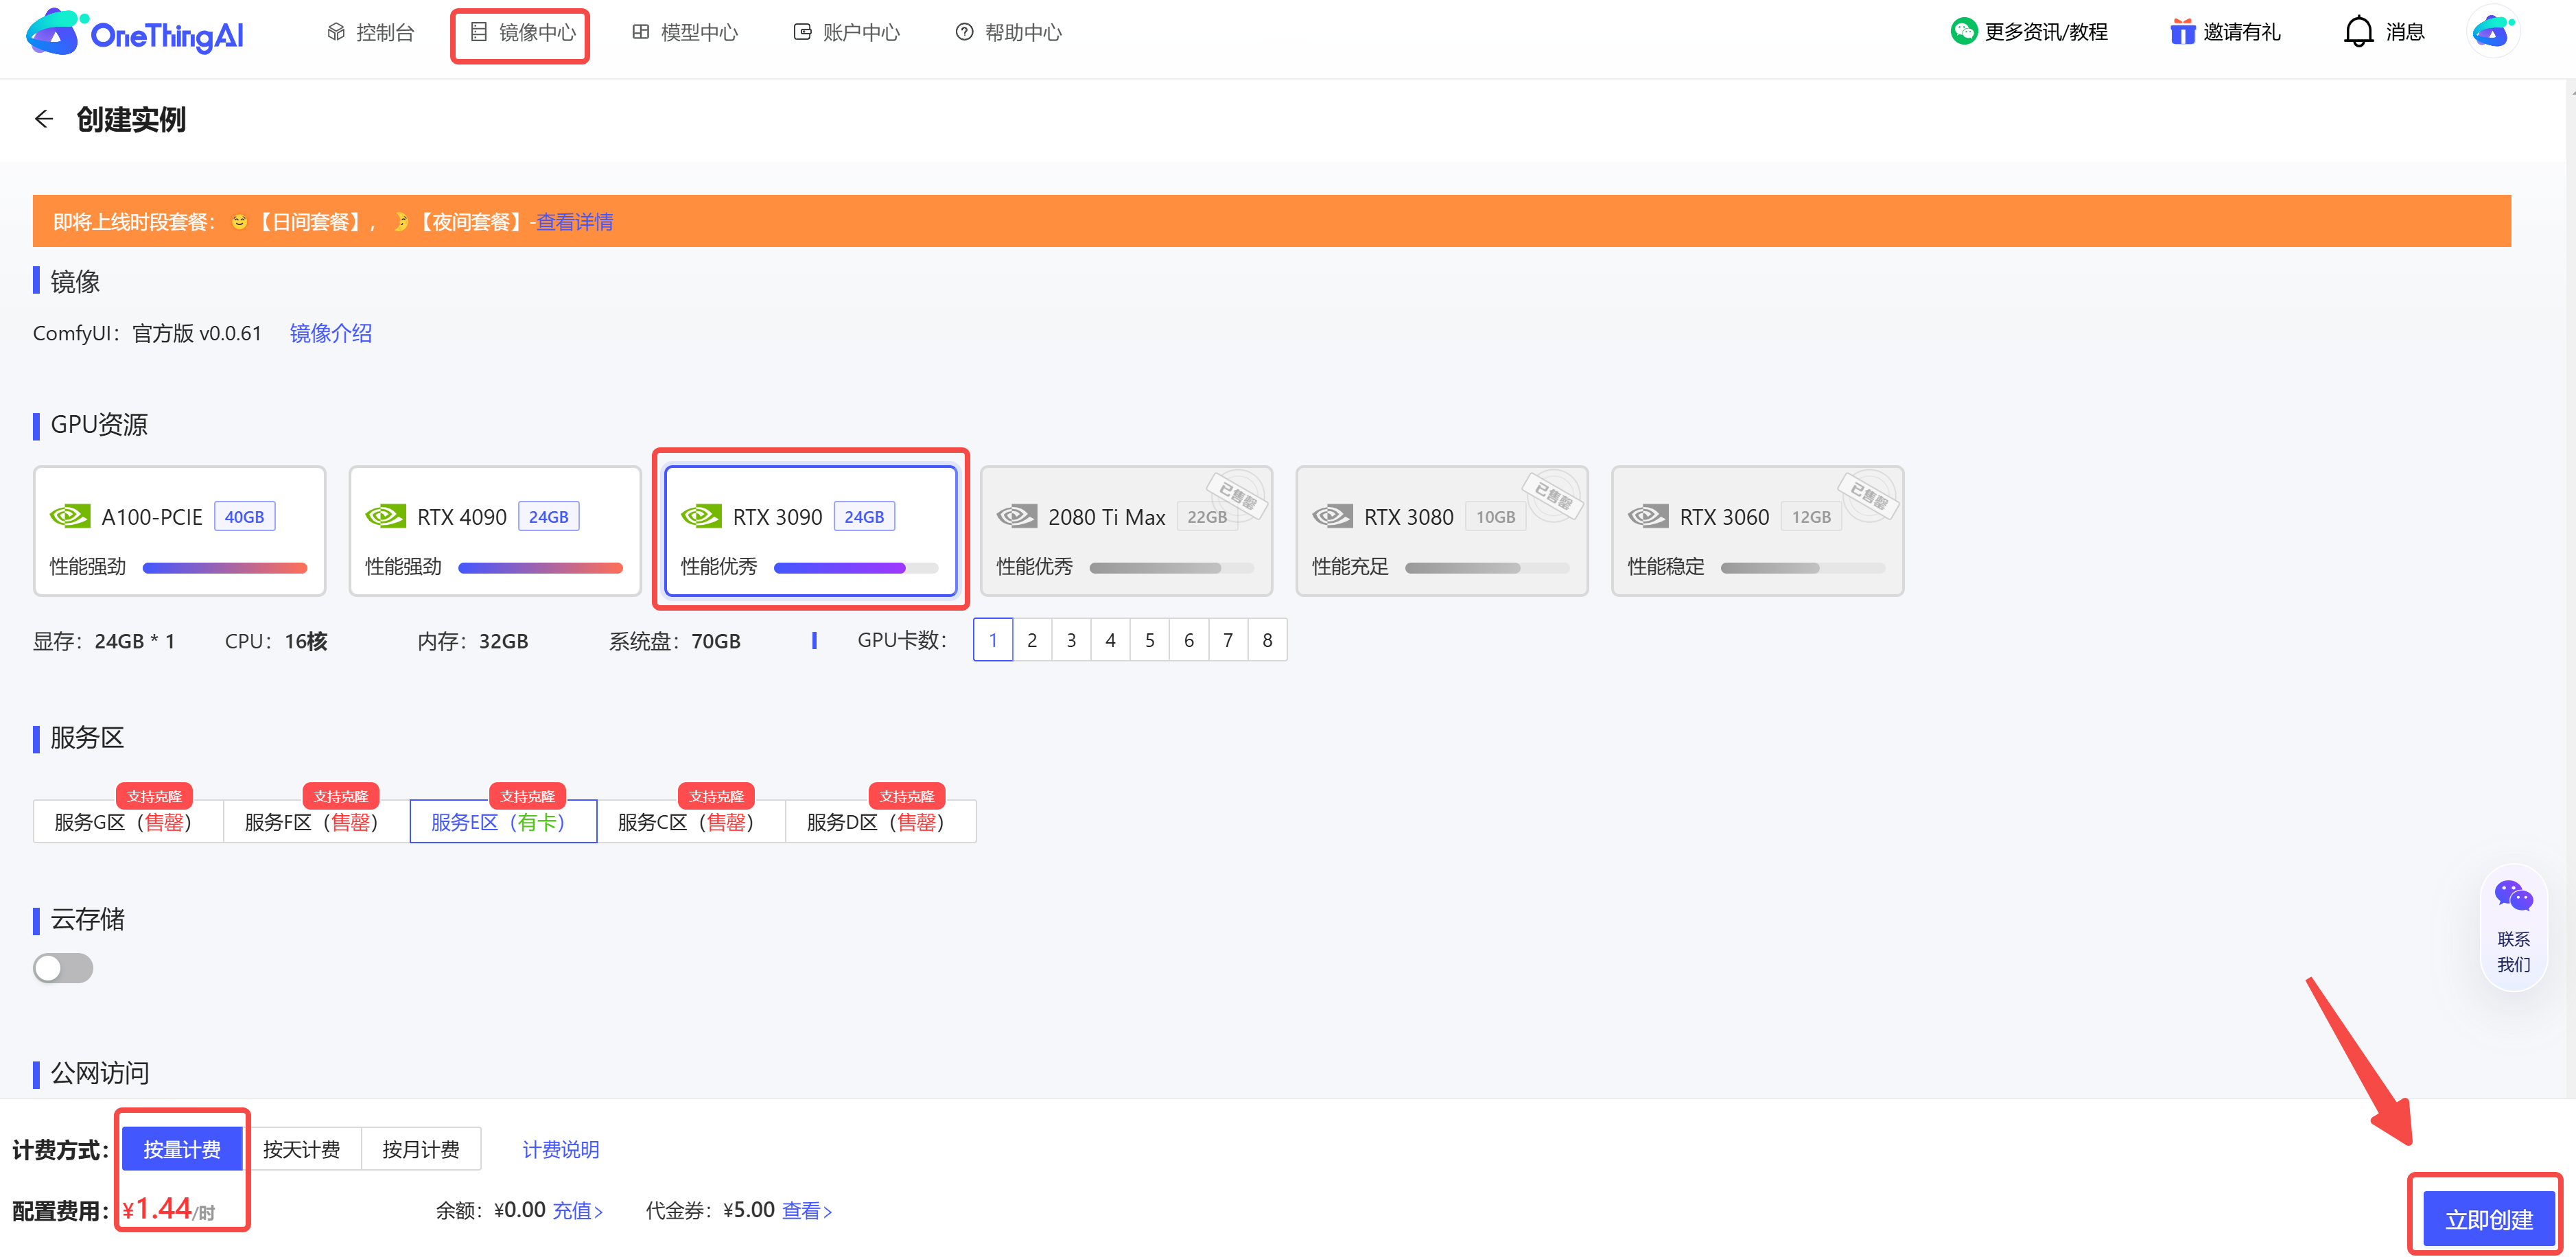This screenshot has height=1257, width=2576.
Task: Choose 服务D区 service zone
Action: coord(880,822)
